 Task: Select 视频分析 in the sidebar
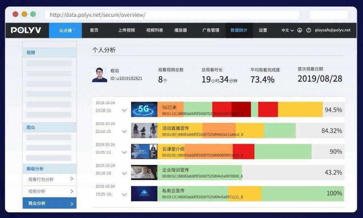coord(49,191)
